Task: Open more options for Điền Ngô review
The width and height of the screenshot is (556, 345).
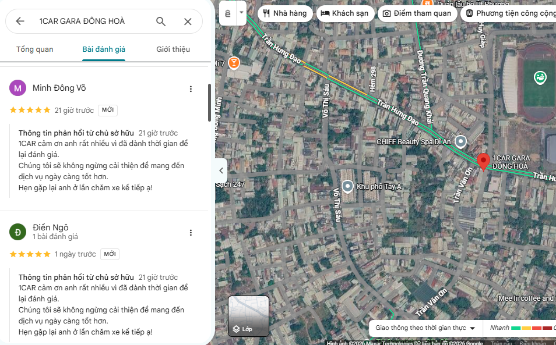Action: tap(191, 233)
